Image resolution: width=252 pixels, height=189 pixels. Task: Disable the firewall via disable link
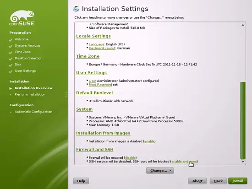point(130,158)
